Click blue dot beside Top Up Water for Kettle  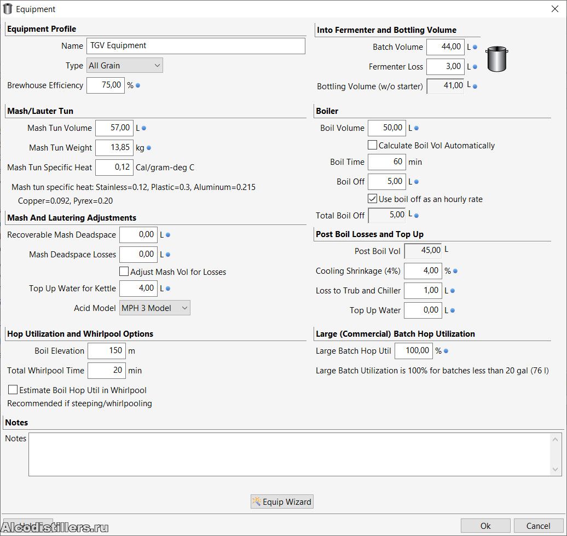tap(168, 289)
